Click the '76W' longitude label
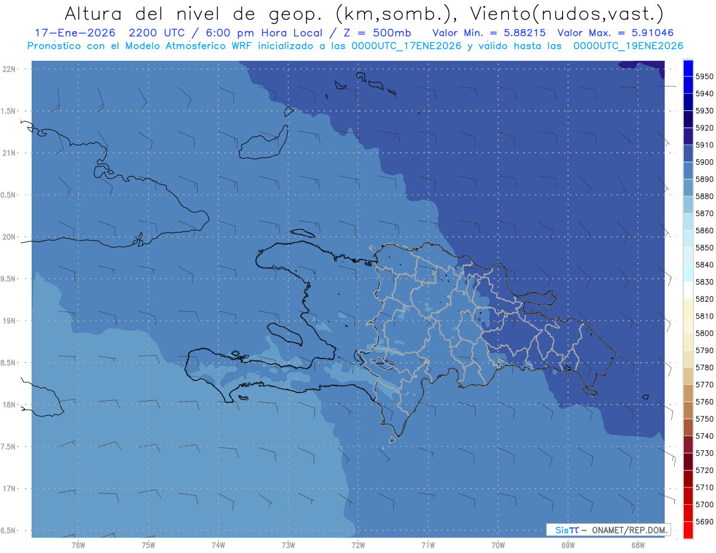 tap(78, 545)
